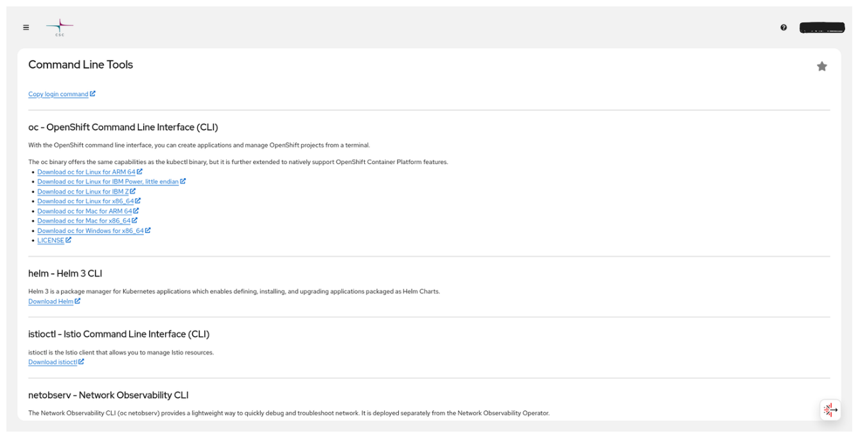Open the user account dropdown menu

(x=822, y=27)
